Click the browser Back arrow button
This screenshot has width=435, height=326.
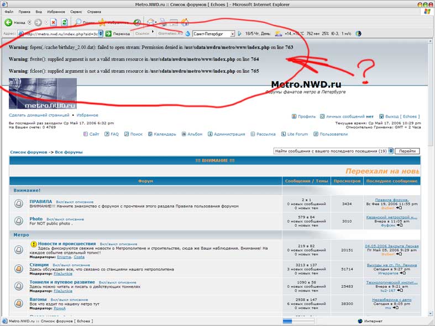coord(9,23)
